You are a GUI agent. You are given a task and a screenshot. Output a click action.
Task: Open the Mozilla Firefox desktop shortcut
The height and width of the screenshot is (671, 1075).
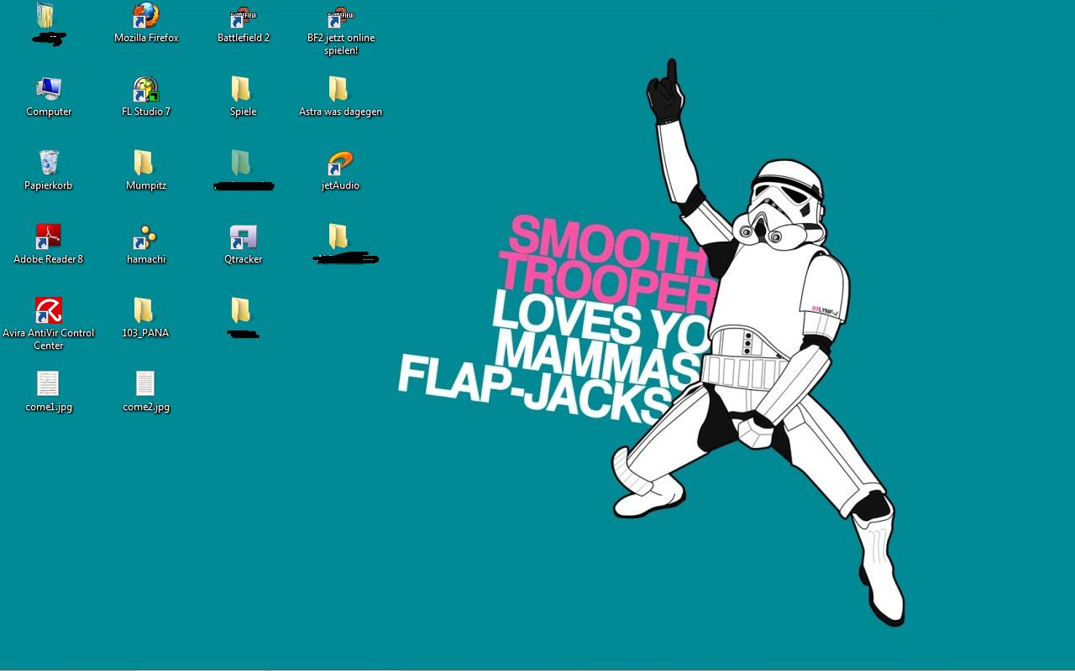click(x=146, y=23)
